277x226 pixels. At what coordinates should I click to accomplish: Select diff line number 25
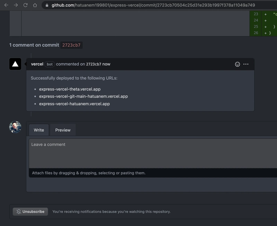[x=256, y=27]
